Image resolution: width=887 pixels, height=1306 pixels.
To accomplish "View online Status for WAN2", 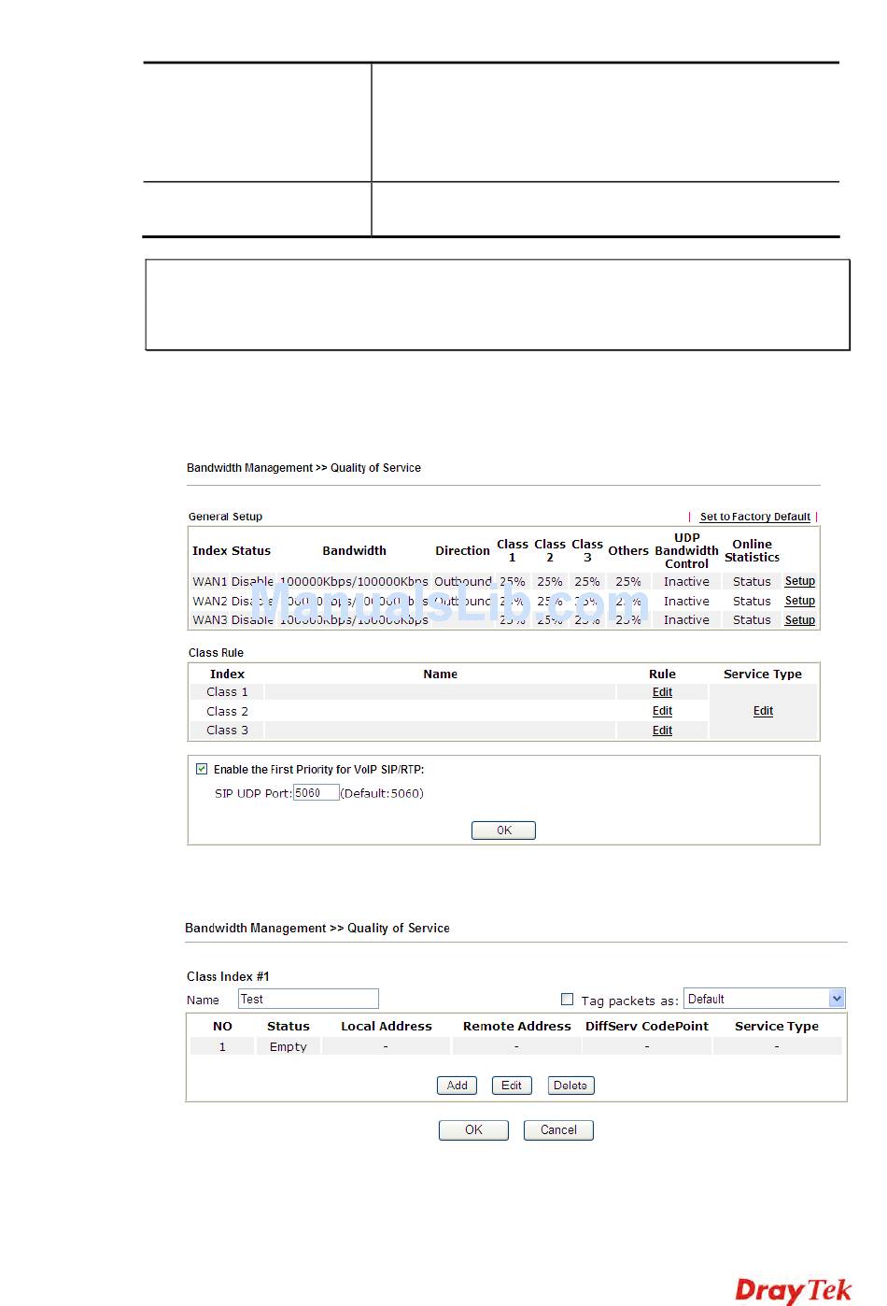I will point(752,601).
